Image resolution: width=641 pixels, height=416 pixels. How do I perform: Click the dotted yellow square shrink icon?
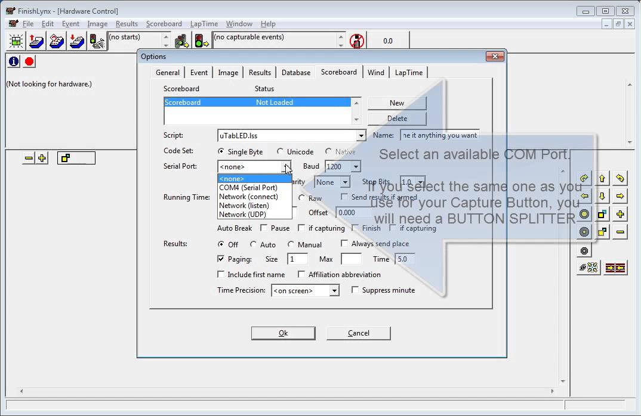point(602,232)
